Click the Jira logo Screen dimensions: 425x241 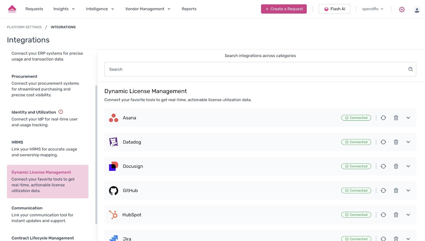114,238
